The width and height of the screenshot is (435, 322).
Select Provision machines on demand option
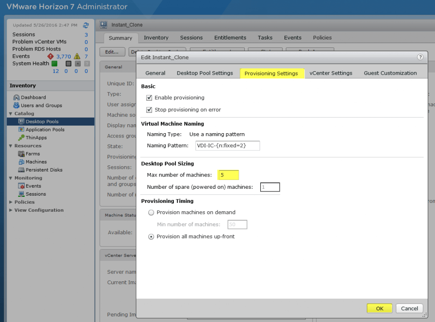click(x=151, y=213)
